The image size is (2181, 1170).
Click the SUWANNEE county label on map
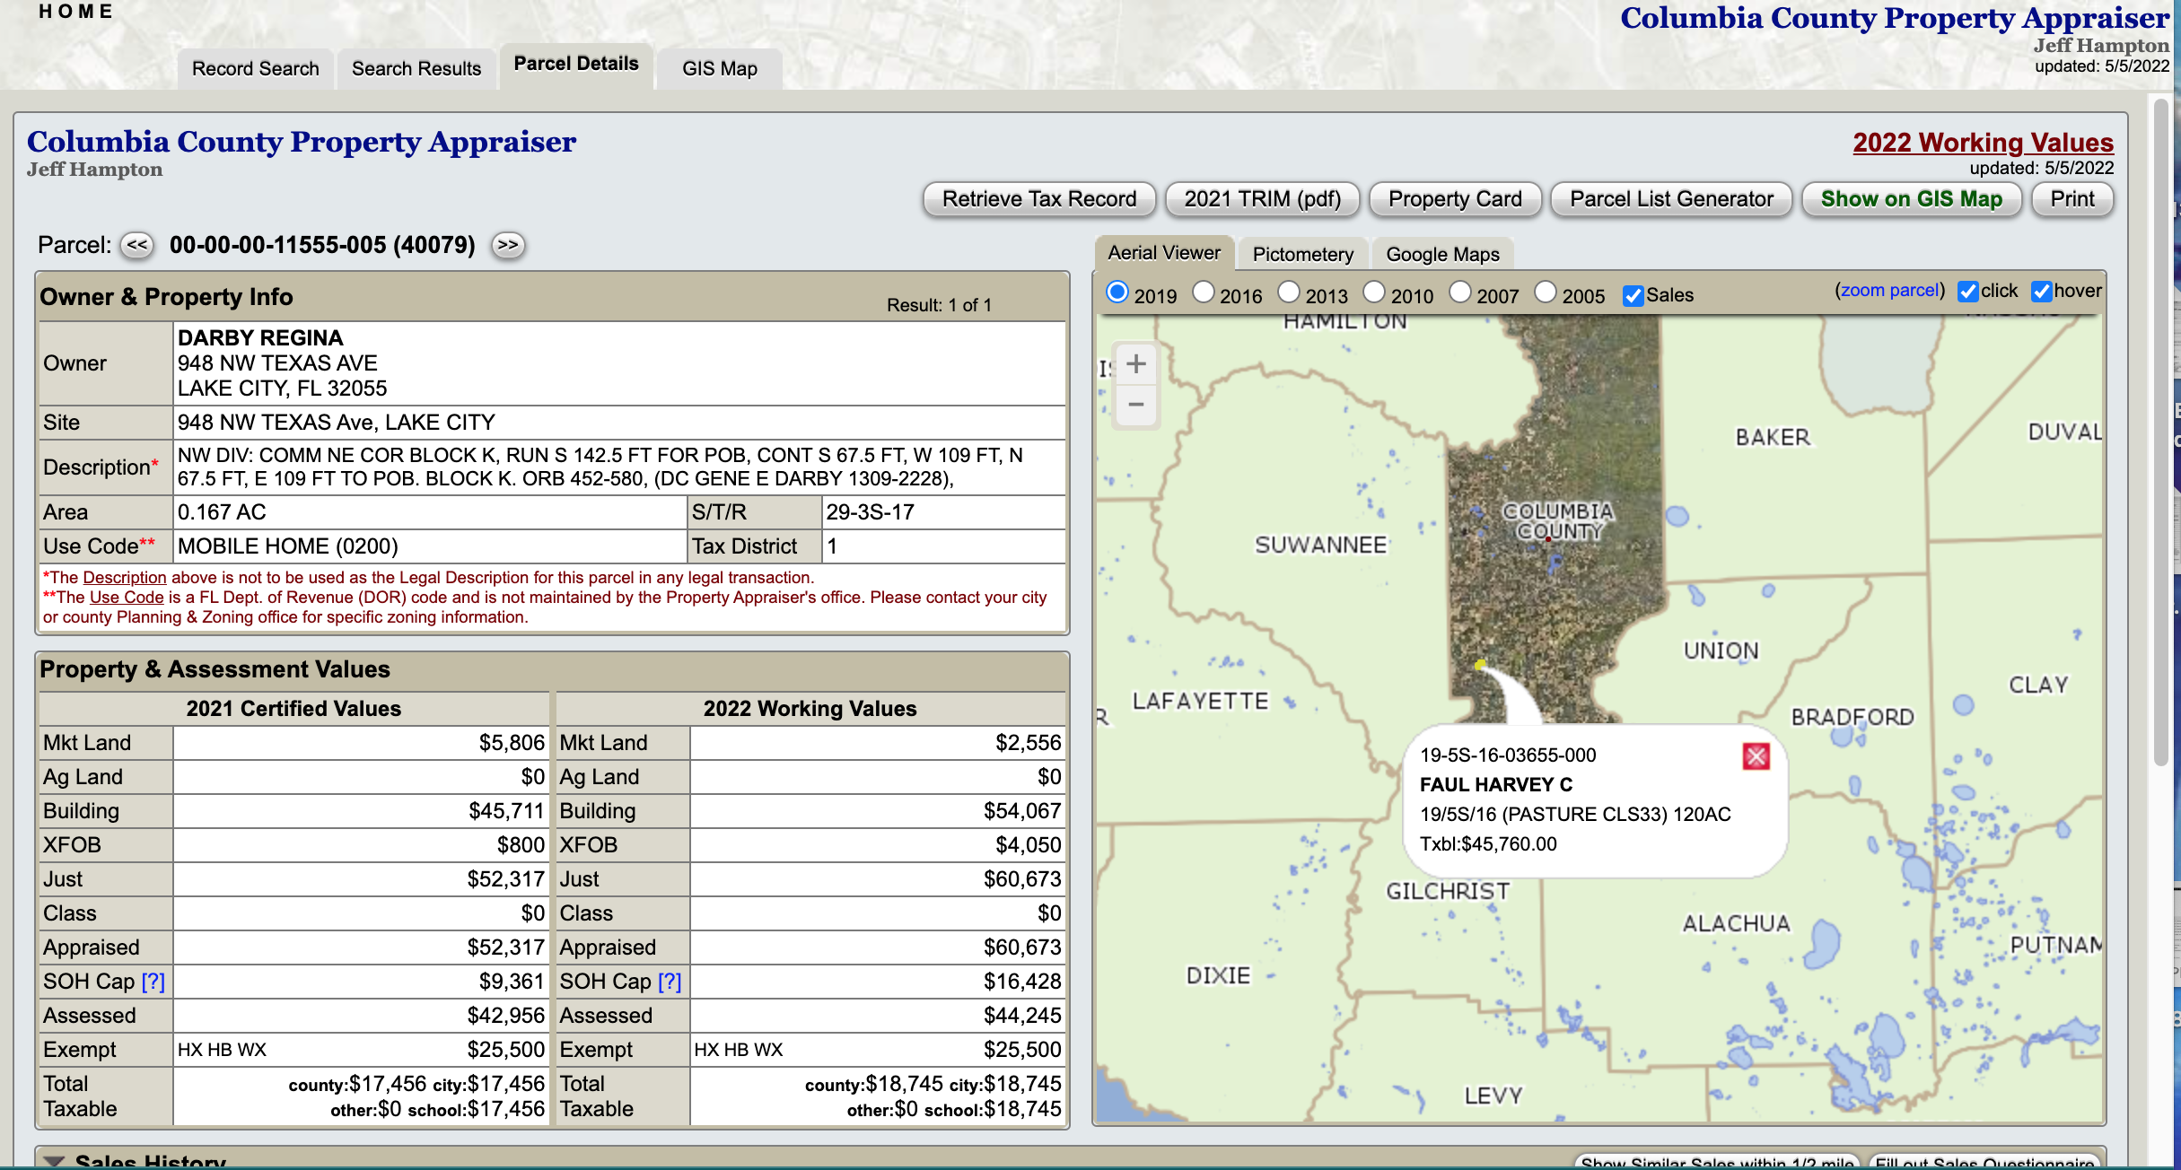(x=1320, y=545)
